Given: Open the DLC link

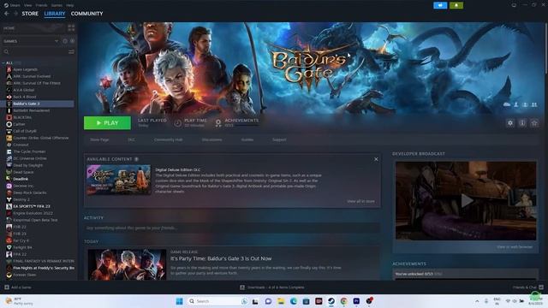Looking at the screenshot, I should click(131, 139).
